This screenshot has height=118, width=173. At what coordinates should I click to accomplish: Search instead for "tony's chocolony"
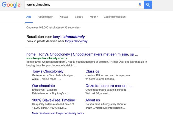[76, 41]
